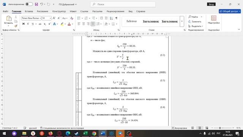Open the Макет tab
The width and height of the screenshot is (243, 137).
point(73,11)
